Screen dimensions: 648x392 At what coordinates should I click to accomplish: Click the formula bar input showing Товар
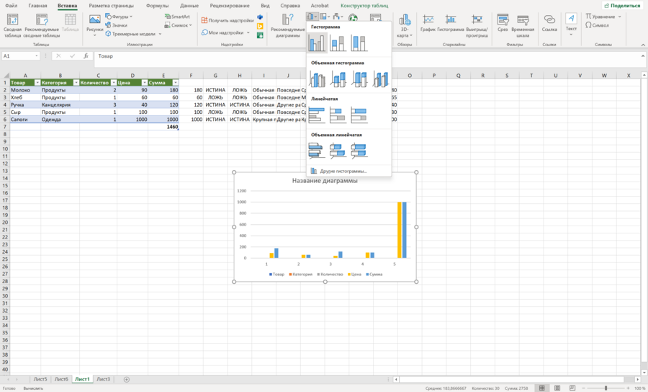pos(368,56)
